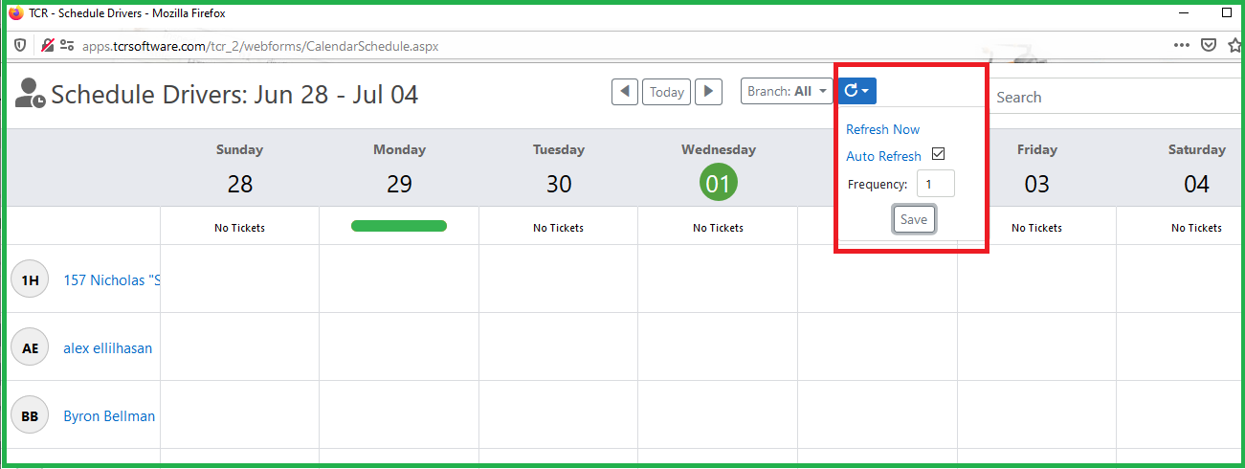This screenshot has height=469, width=1245.
Task: Click Monday's green ticket progress bar
Action: 399,226
